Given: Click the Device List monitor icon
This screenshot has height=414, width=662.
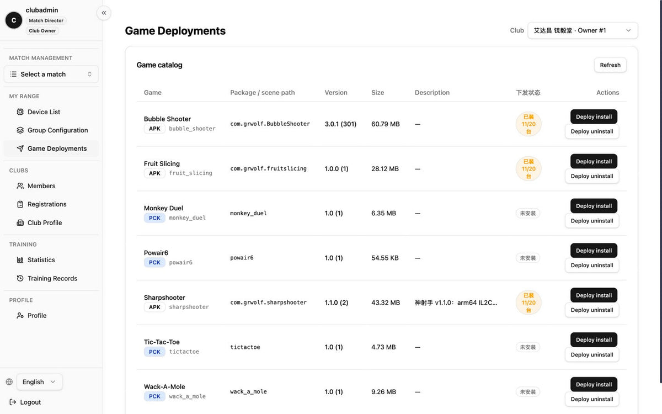Looking at the screenshot, I should 20,112.
